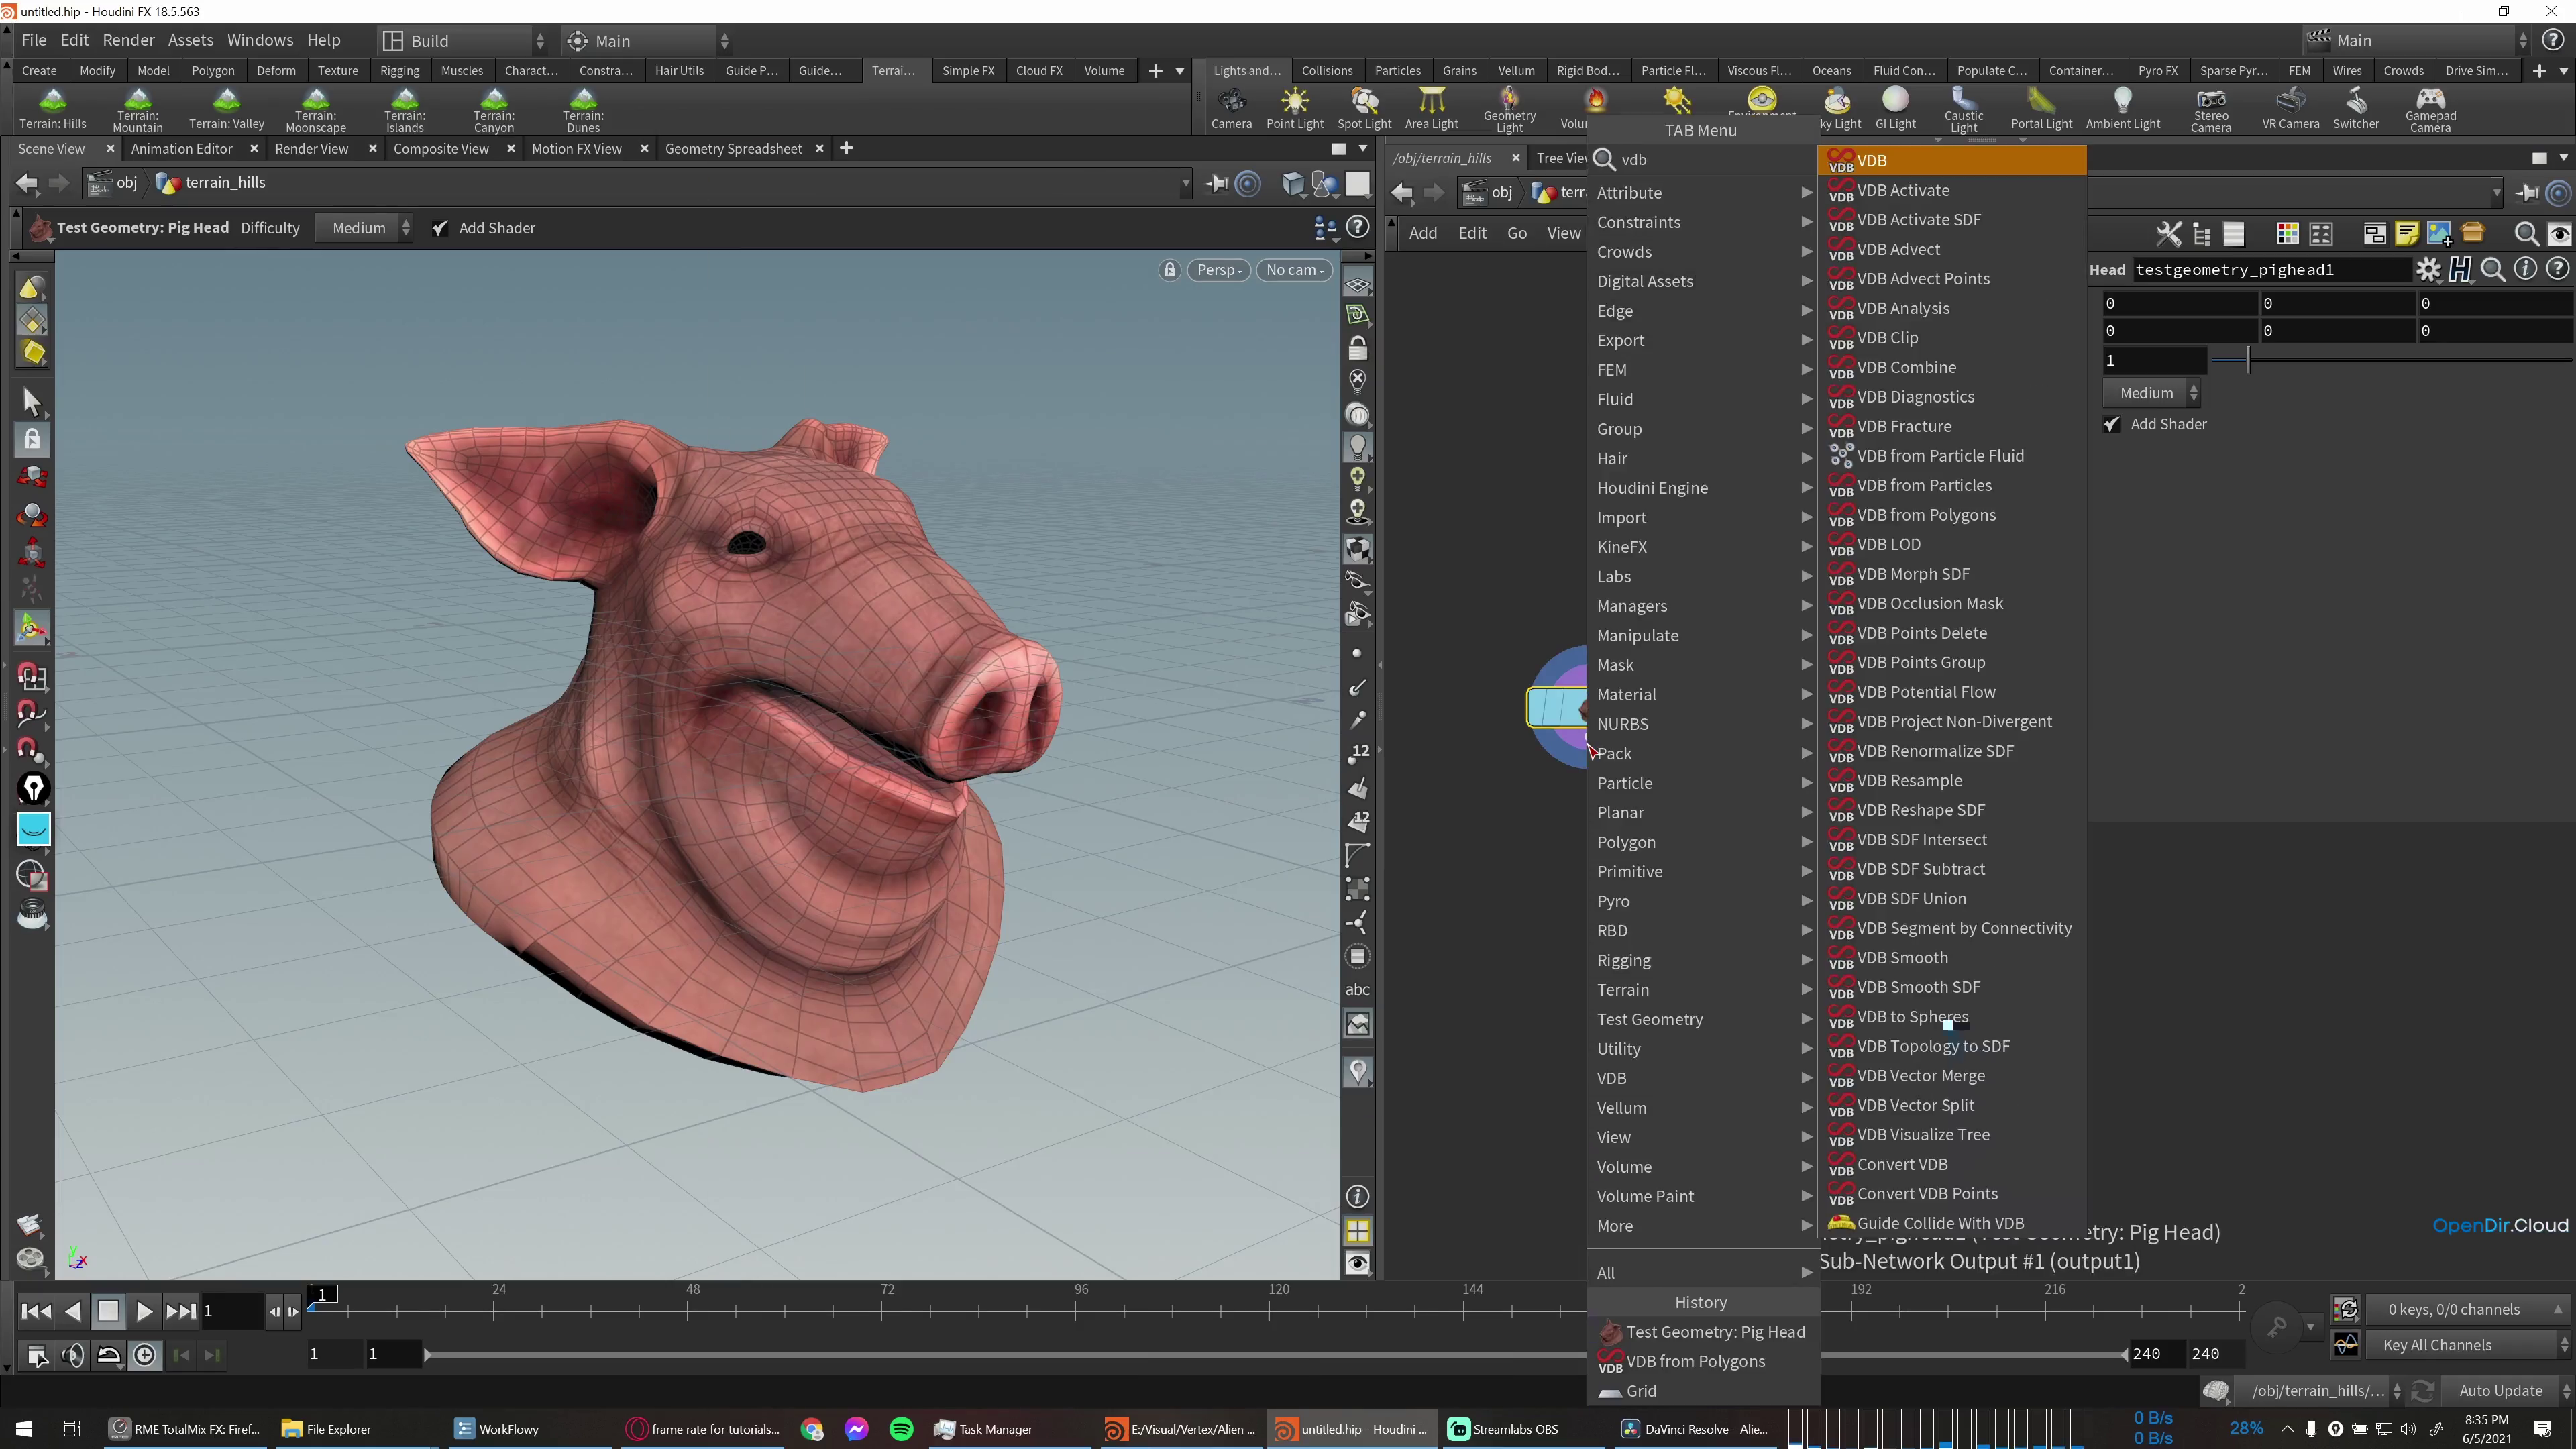Switch to the Animation Editor tab

[181, 148]
